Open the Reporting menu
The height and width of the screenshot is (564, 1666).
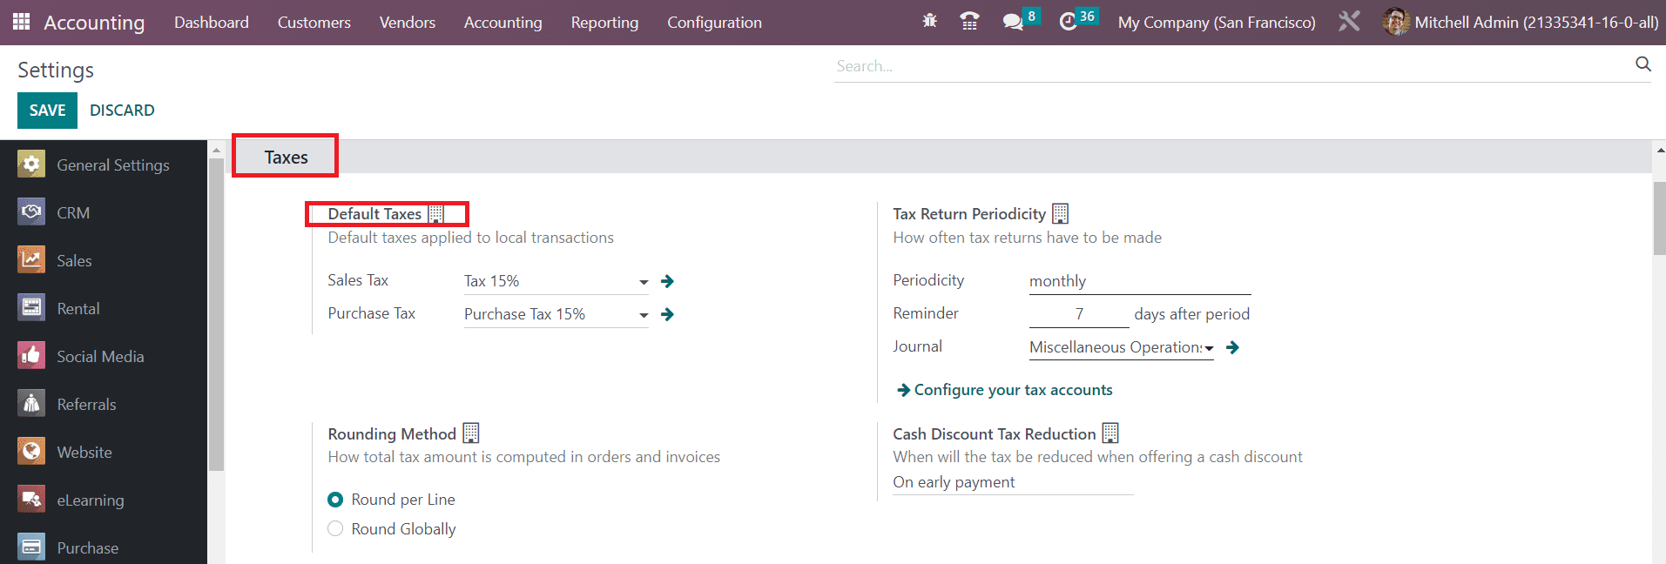(x=604, y=23)
